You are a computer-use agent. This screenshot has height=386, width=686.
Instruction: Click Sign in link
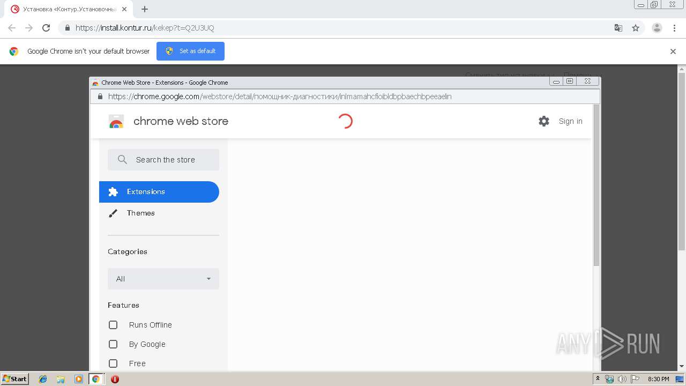click(570, 121)
